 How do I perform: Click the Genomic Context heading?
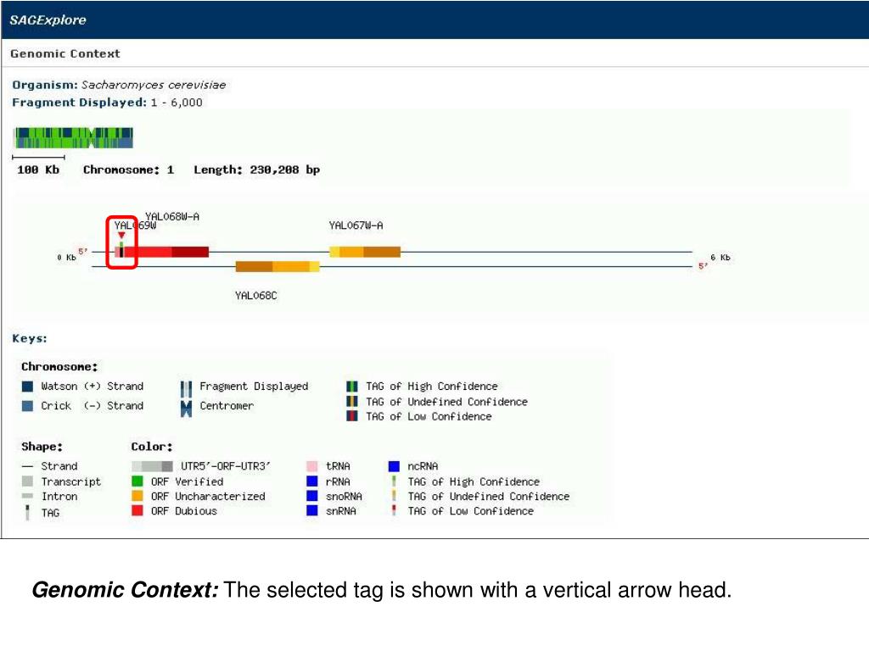click(64, 53)
